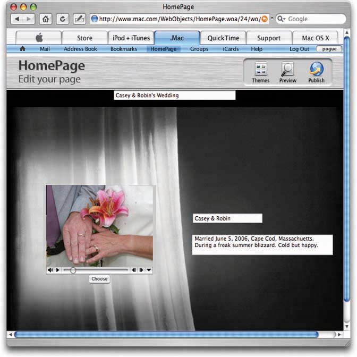The width and height of the screenshot is (357, 357).
Task: Click the orange SnapBack icon in address bar
Action: 265,19
